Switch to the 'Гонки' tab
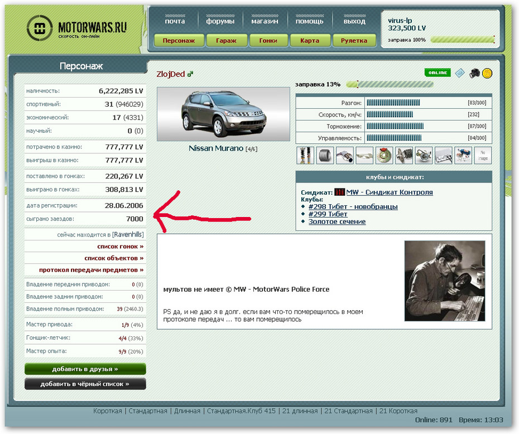519x434 pixels. (x=268, y=41)
